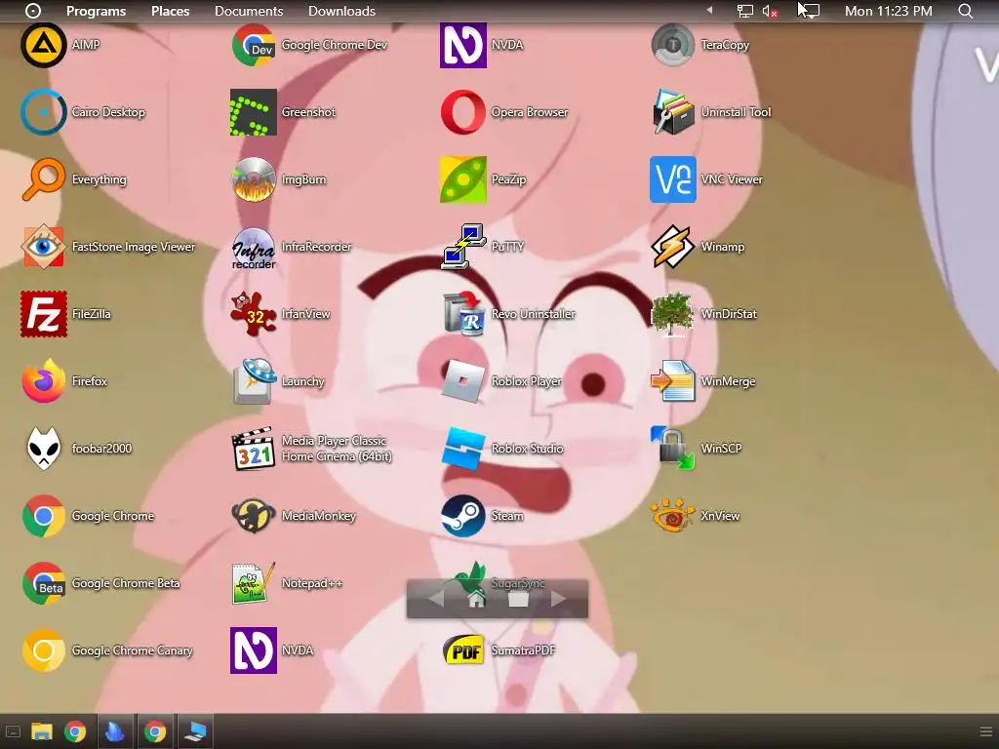Click overlay folder button
The height and width of the screenshot is (749, 999).
[518, 599]
